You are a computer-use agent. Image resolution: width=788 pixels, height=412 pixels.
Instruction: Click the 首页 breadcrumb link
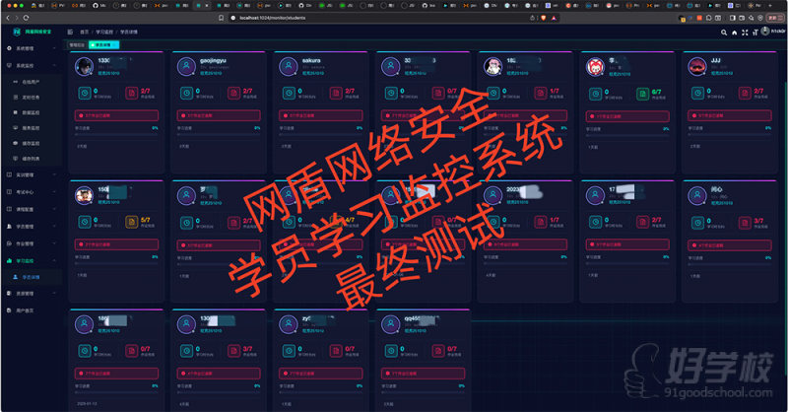tap(84, 32)
